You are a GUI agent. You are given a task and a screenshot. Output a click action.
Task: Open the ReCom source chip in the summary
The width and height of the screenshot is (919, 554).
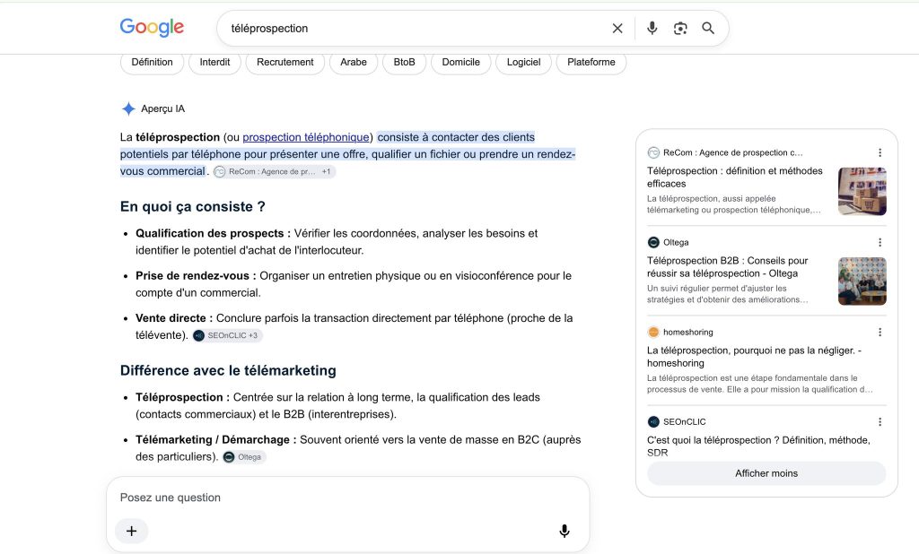pyautogui.click(x=275, y=171)
